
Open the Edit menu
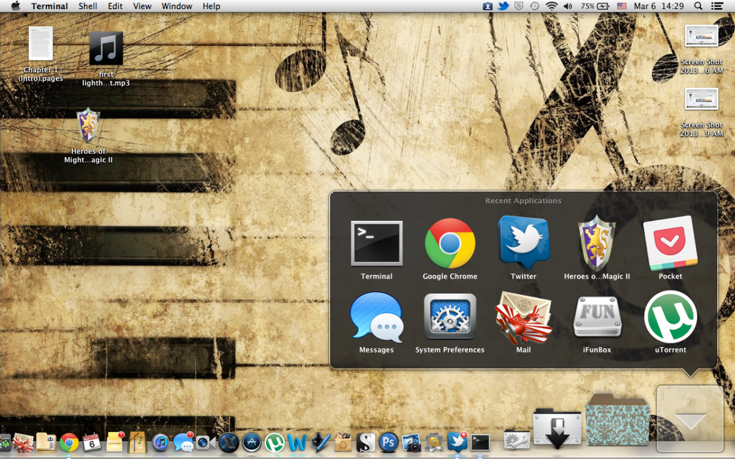coord(115,6)
